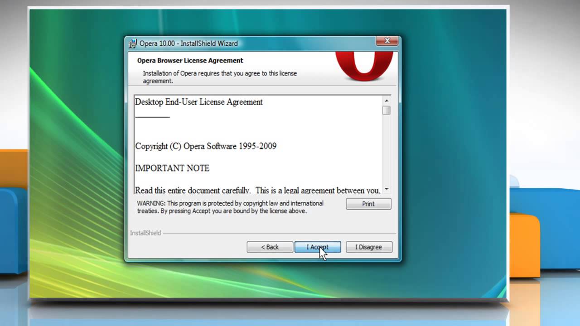Click the 'Copyright (C) Opera Software 1995-2009' line

pos(206,146)
